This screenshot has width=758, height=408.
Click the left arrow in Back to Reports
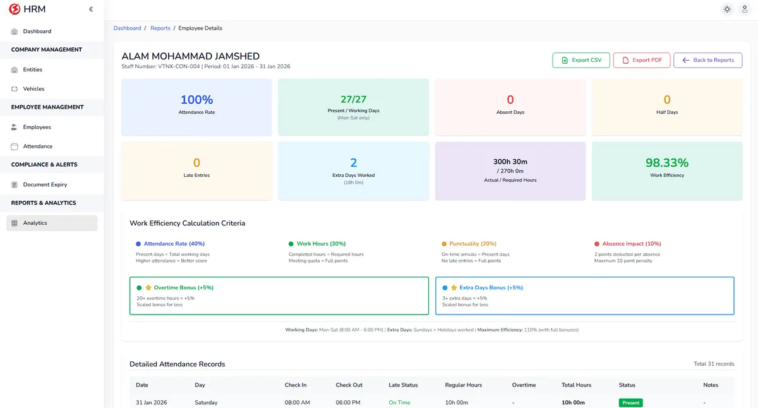pyautogui.click(x=686, y=60)
